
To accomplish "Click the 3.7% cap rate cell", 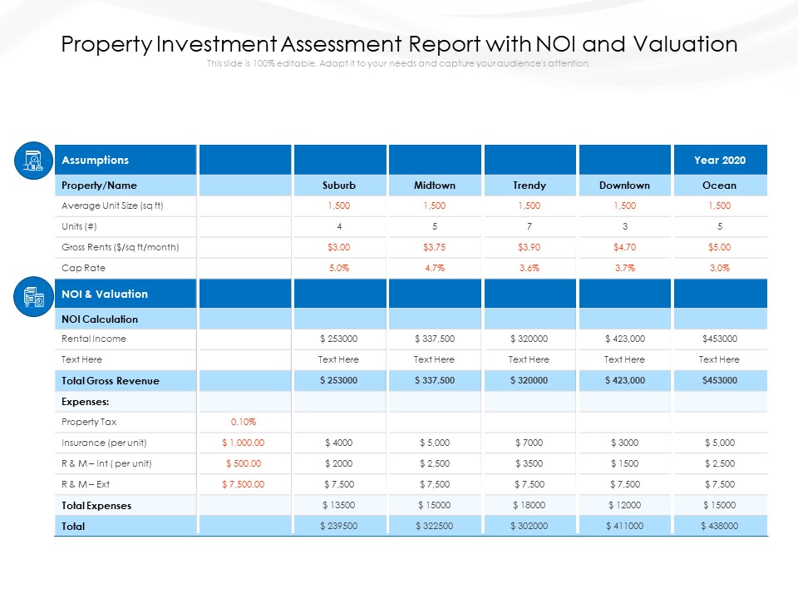I will [625, 268].
